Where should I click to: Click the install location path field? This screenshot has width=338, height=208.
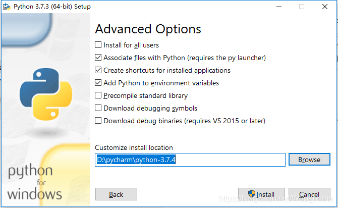click(190, 160)
